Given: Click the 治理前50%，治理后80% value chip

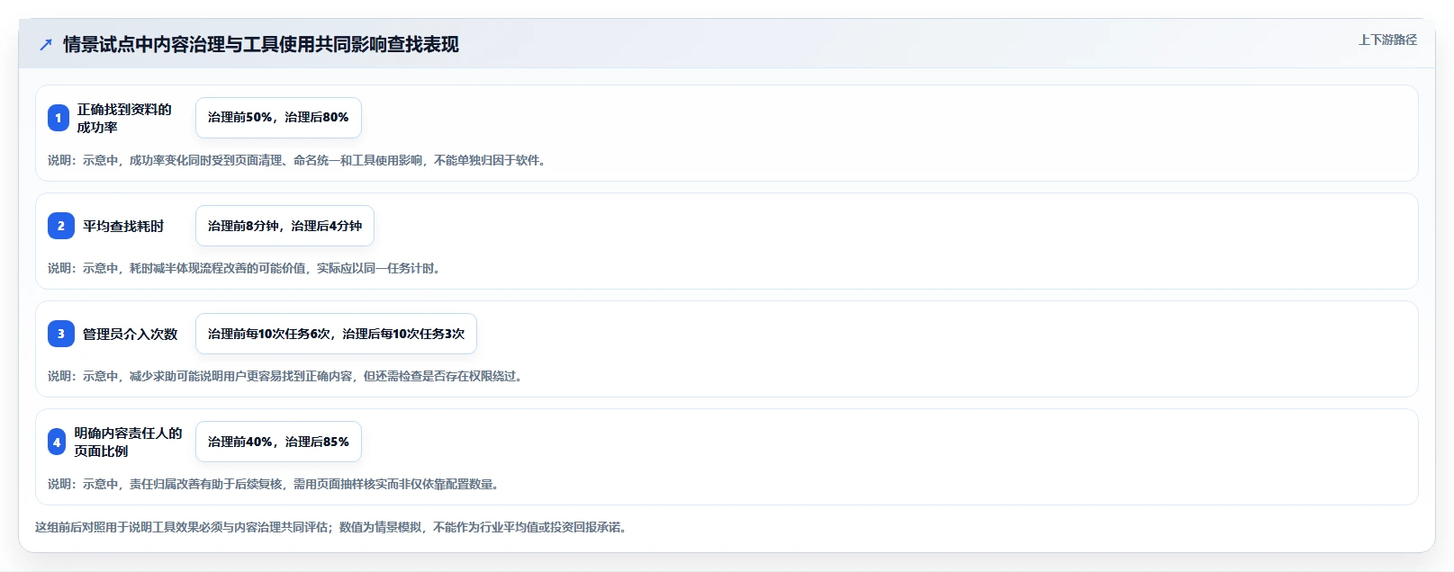Looking at the screenshot, I should (x=278, y=118).
